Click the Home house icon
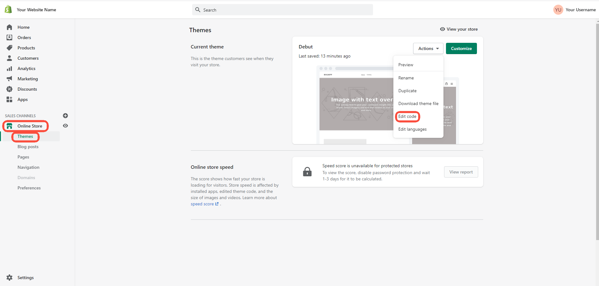Image resolution: width=599 pixels, height=286 pixels. (x=9, y=27)
